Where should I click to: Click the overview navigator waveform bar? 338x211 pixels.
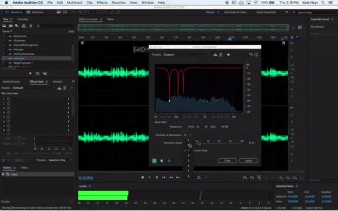pyautogui.click(x=183, y=28)
